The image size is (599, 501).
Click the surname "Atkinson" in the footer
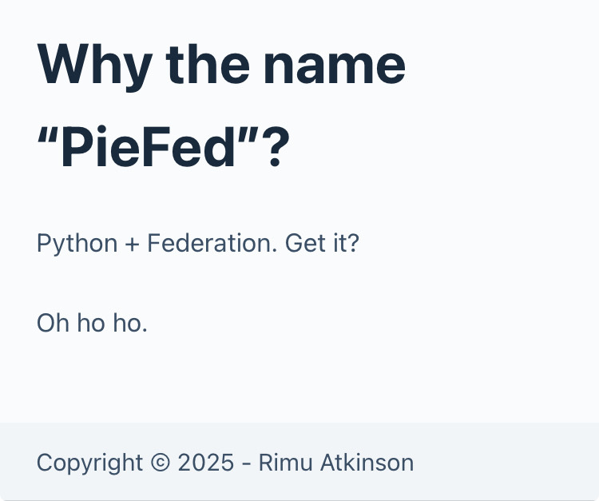click(x=367, y=462)
